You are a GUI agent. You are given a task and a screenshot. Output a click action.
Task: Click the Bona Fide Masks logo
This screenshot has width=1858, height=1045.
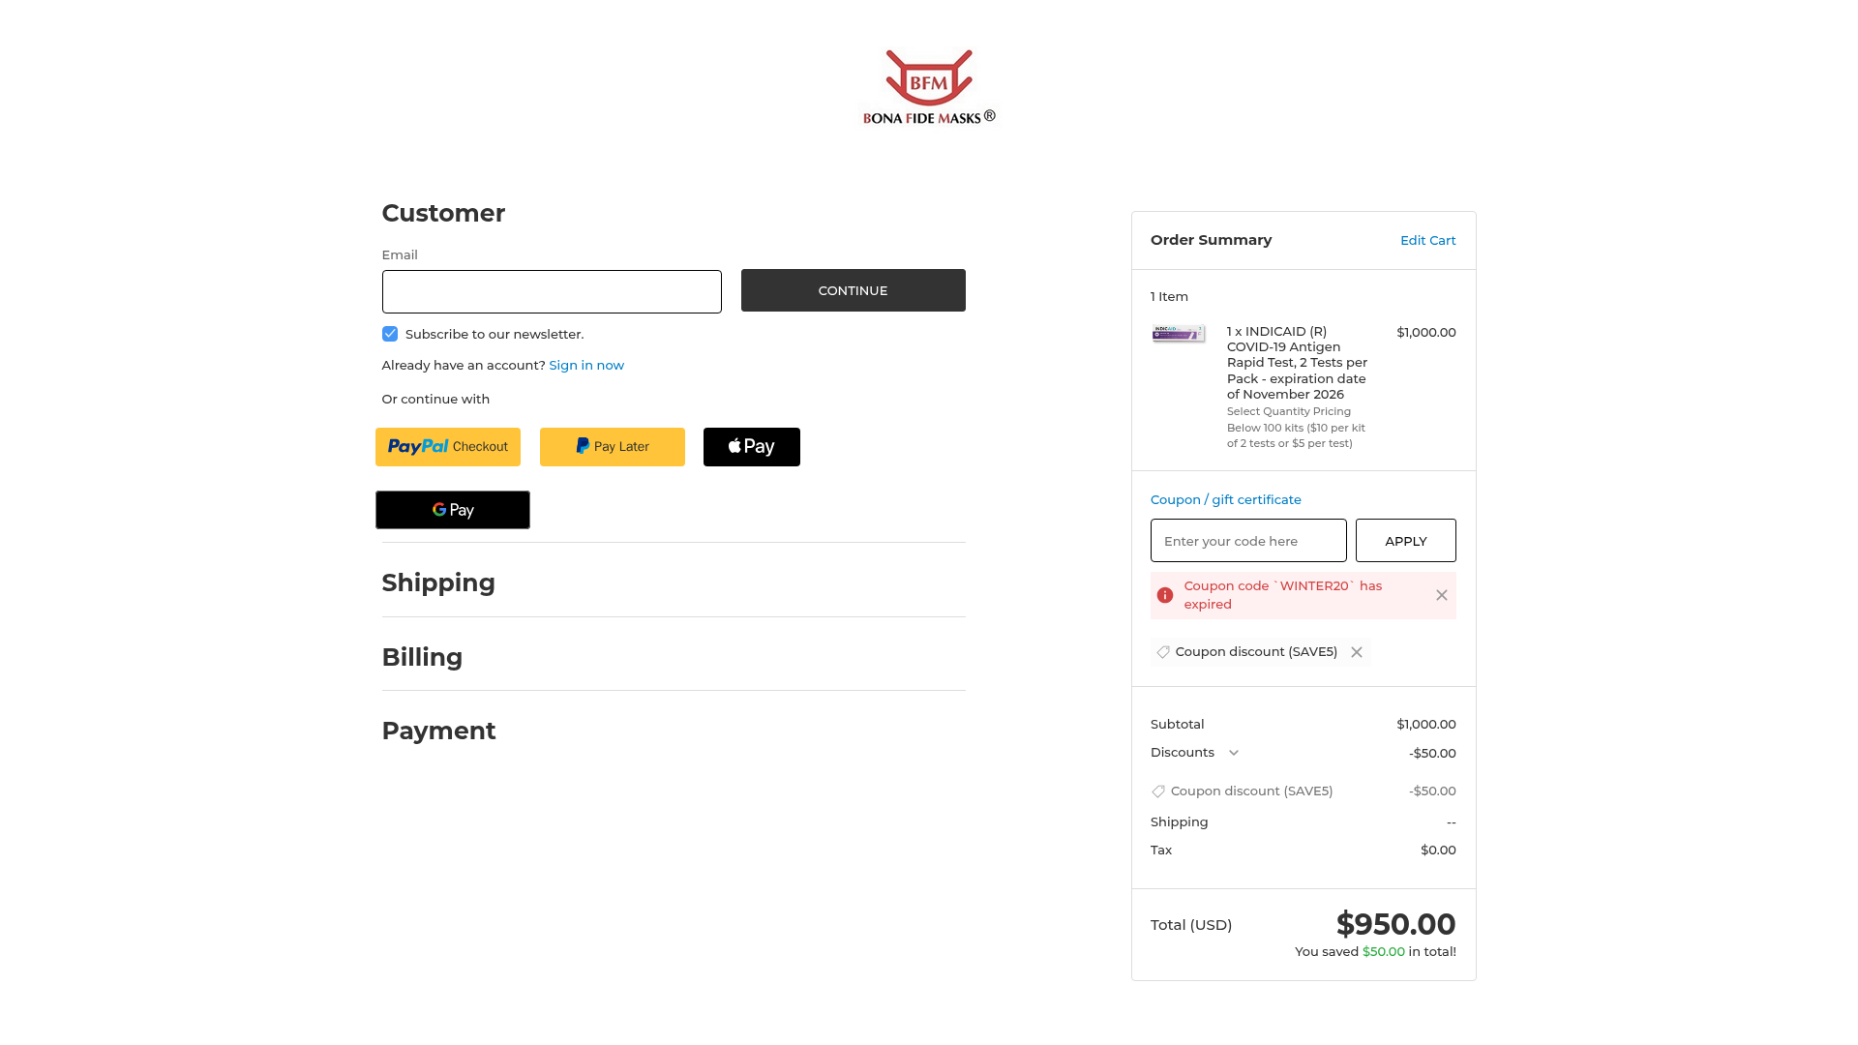pos(929,87)
